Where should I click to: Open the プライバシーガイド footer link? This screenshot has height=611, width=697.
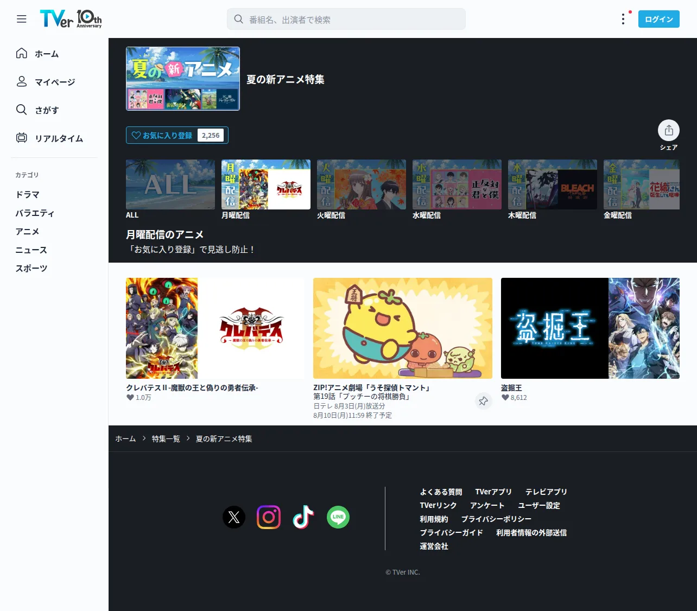tap(451, 532)
